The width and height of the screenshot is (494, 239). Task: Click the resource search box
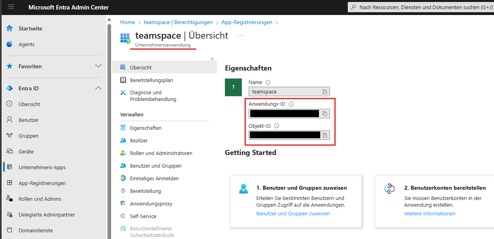click(x=420, y=7)
